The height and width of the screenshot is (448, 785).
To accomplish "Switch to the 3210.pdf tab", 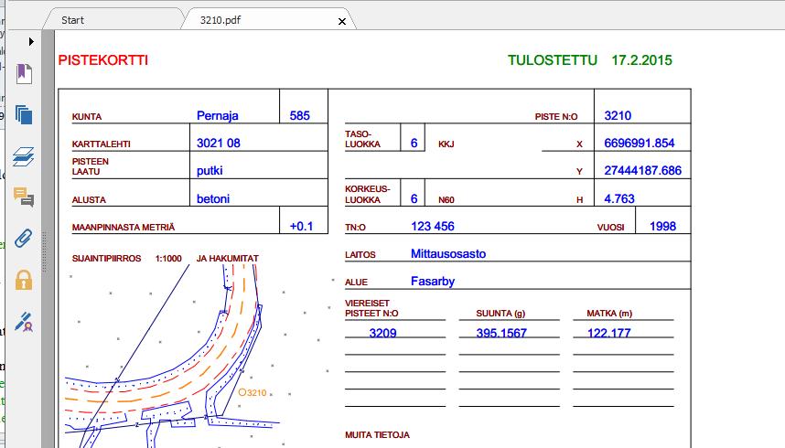I will click(x=220, y=20).
